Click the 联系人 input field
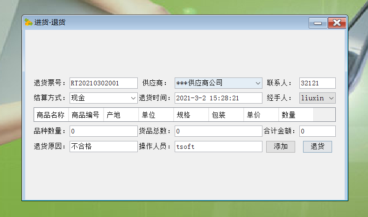 317,83
